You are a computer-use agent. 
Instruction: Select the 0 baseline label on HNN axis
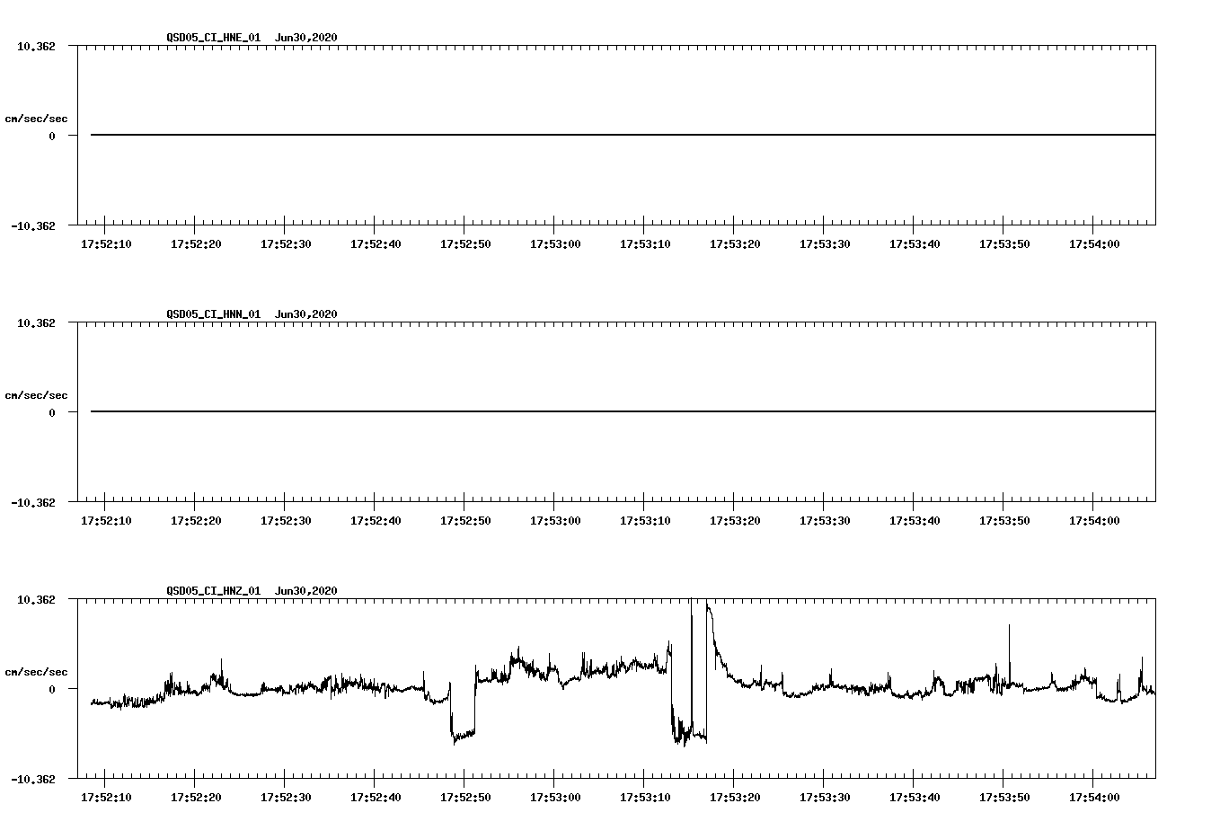click(x=52, y=412)
